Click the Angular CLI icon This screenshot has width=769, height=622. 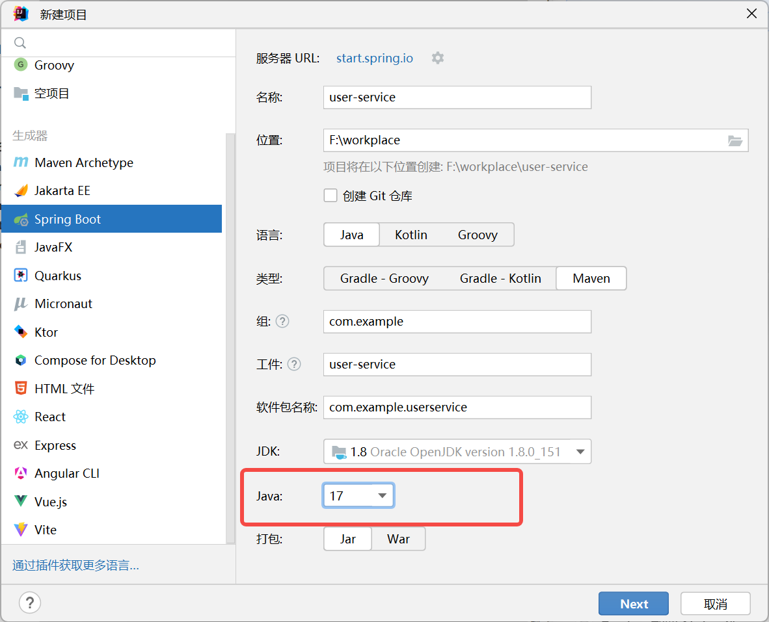[21, 473]
